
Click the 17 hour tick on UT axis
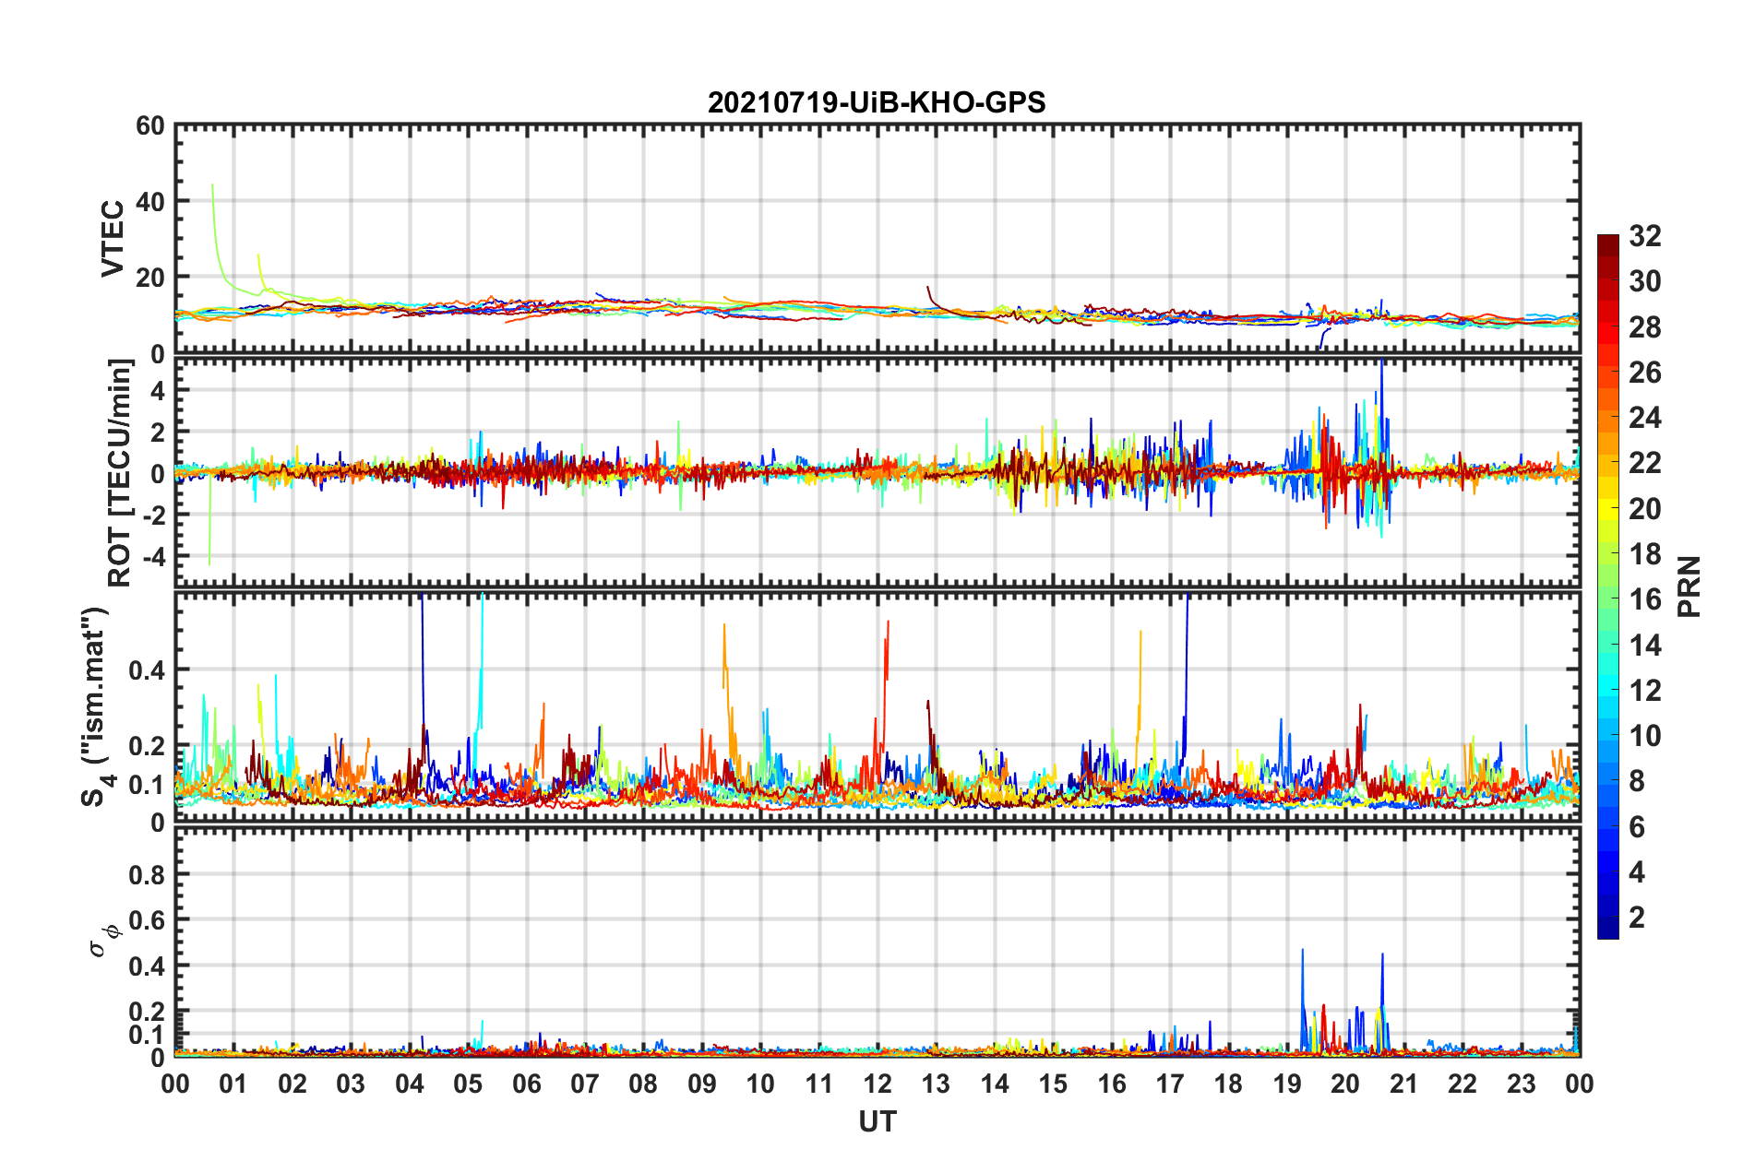1170,1084
